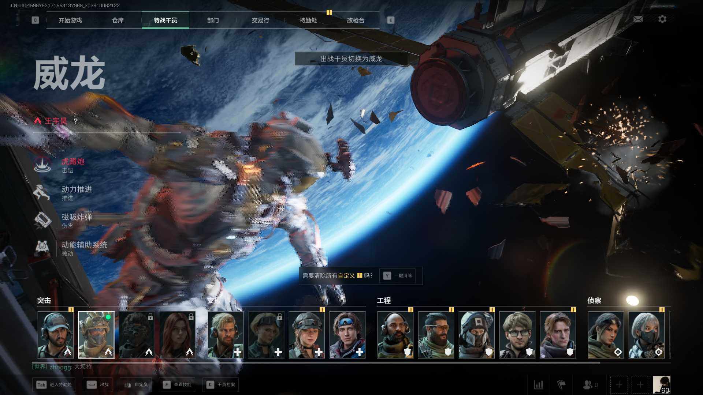Click the 查看技能 button
The width and height of the screenshot is (703, 395).
pos(177,385)
